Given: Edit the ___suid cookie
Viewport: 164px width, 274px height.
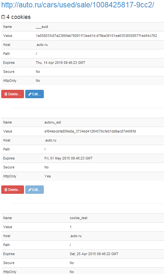Looking at the screenshot, I should (35, 94).
